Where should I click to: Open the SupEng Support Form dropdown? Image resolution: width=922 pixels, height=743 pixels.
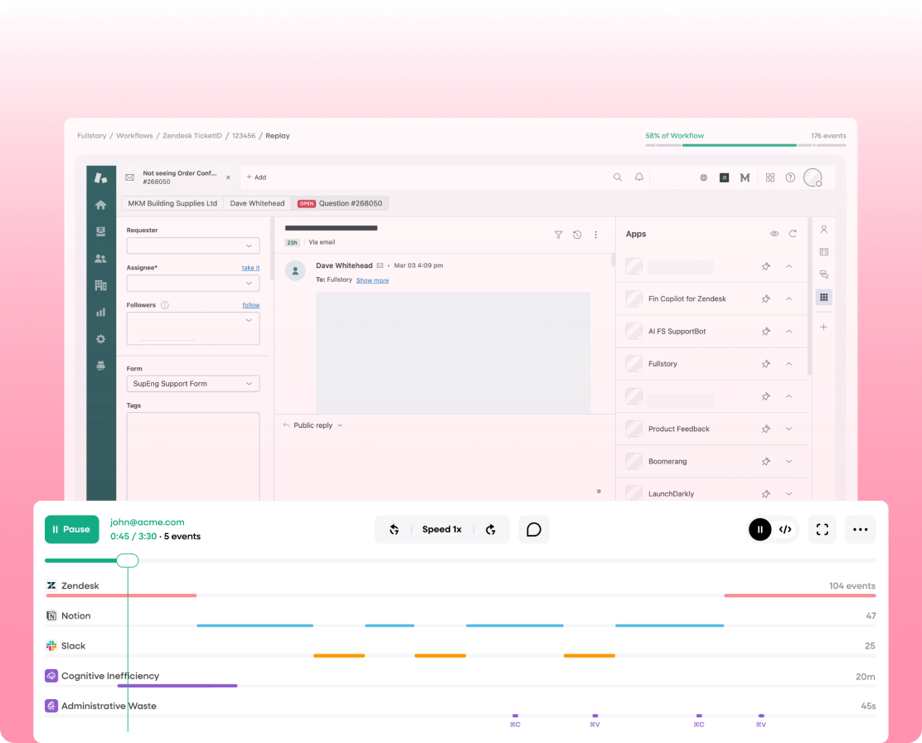click(x=192, y=383)
